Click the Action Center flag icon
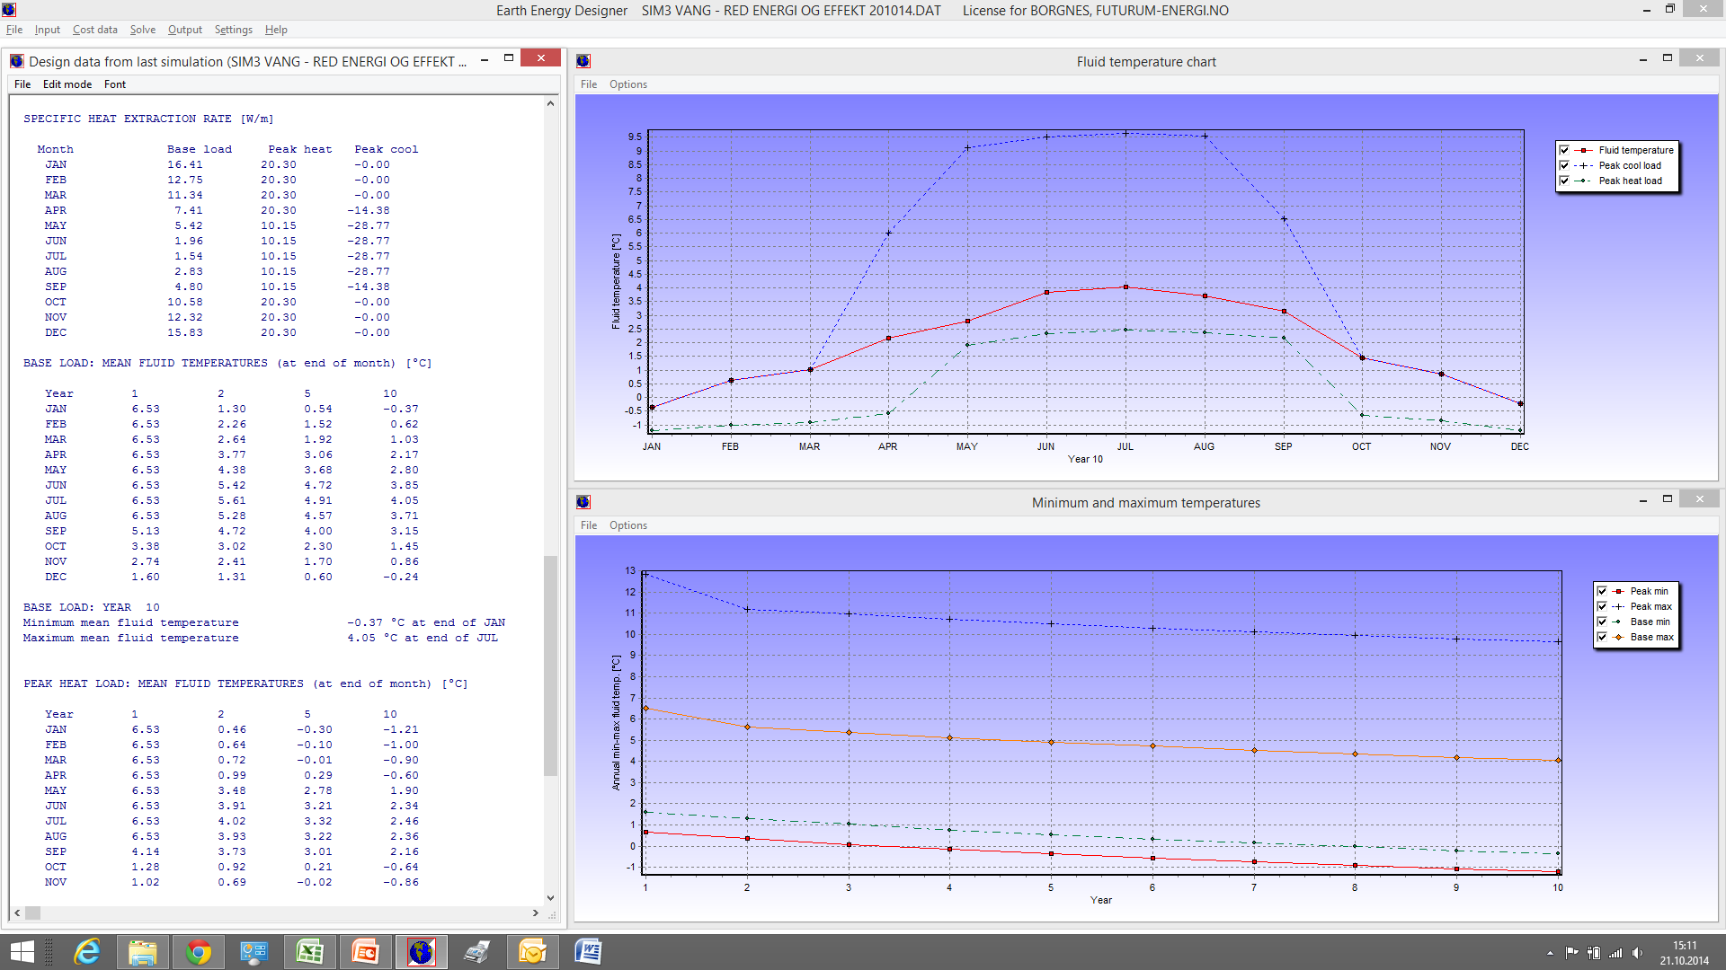 pos(1571,953)
